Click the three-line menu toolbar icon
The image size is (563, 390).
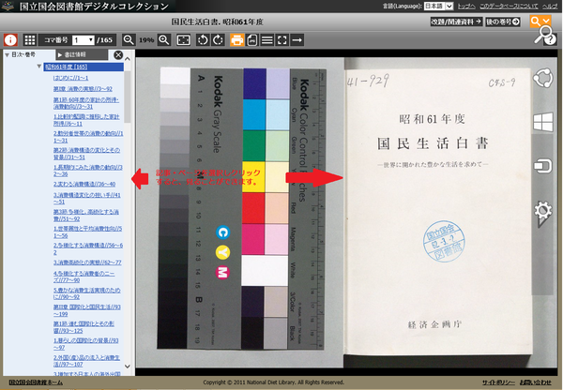[x=267, y=39]
